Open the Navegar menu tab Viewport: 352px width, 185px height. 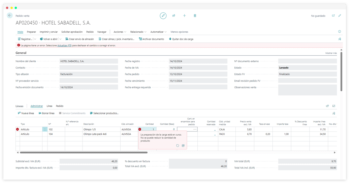tap(102, 32)
